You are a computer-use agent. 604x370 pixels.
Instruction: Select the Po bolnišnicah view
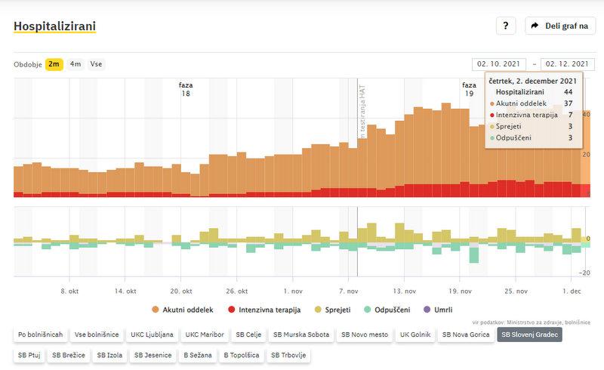41,334
